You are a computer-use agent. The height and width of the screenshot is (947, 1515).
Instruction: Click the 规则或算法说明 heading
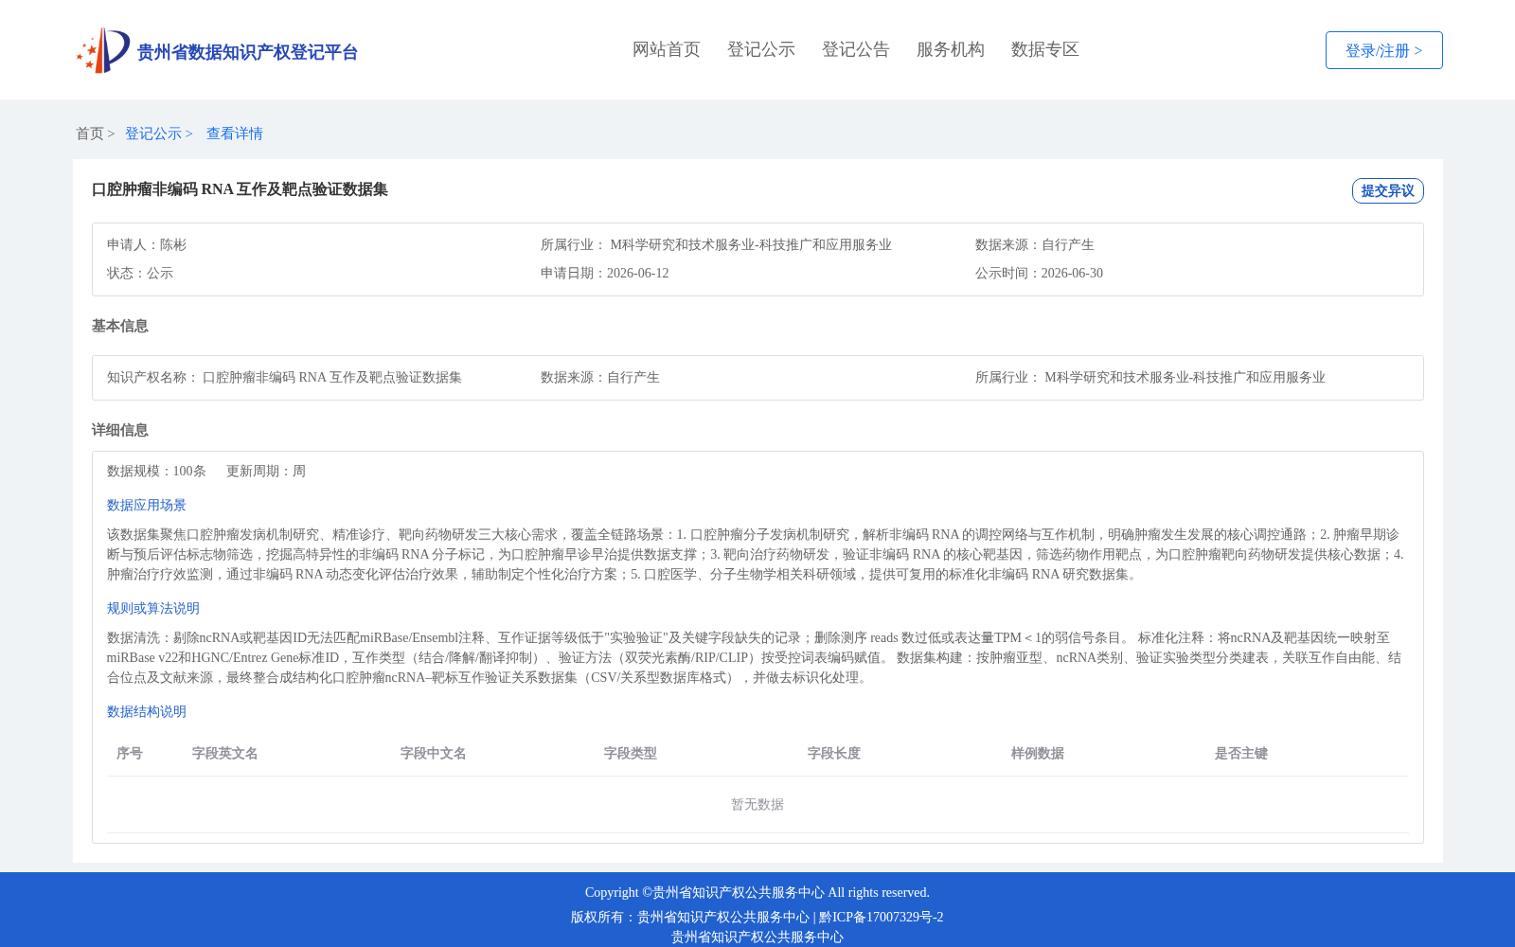[153, 608]
